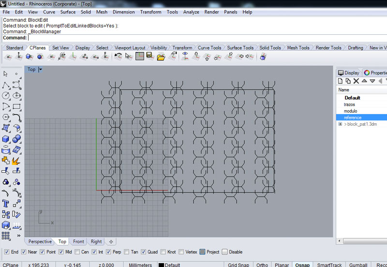The width and height of the screenshot is (387, 267).
Task: Move layer up with triangle icon
Action: 364,81
